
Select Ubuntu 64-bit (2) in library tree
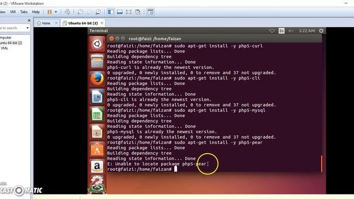tap(11, 43)
